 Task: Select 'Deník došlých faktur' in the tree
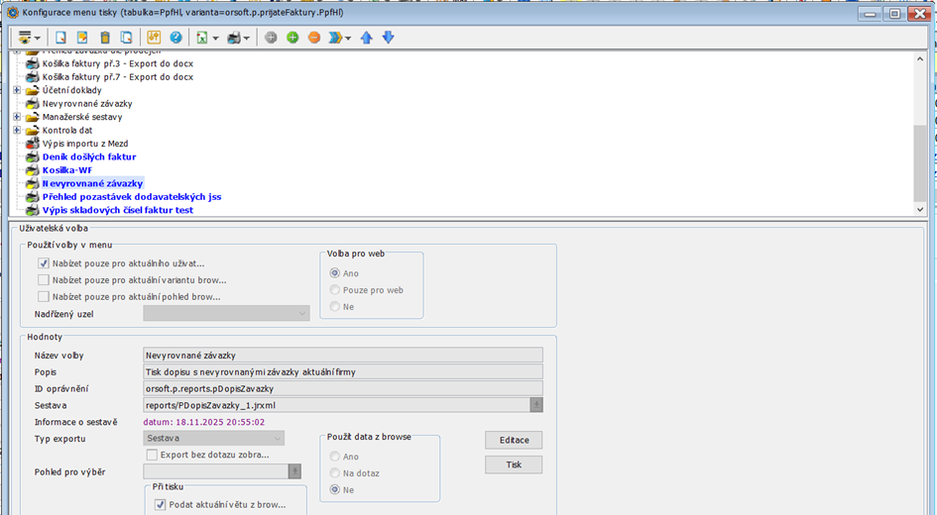pyautogui.click(x=88, y=156)
